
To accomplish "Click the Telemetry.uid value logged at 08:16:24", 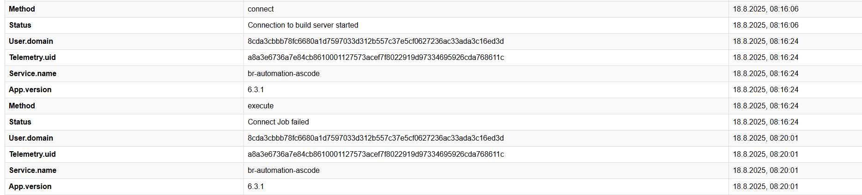I will coord(376,58).
